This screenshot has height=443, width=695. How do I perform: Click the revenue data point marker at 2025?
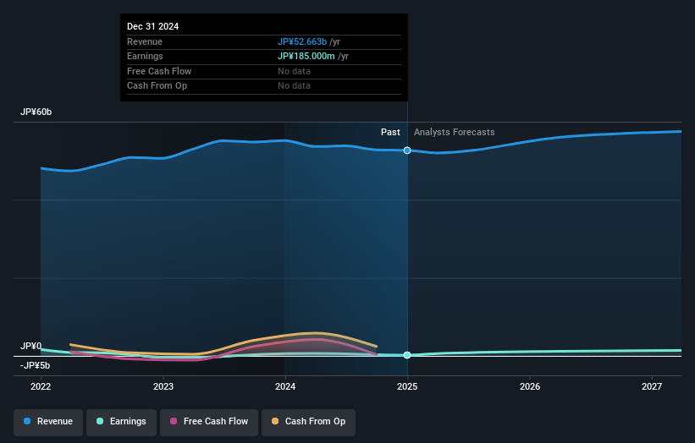[x=407, y=150]
